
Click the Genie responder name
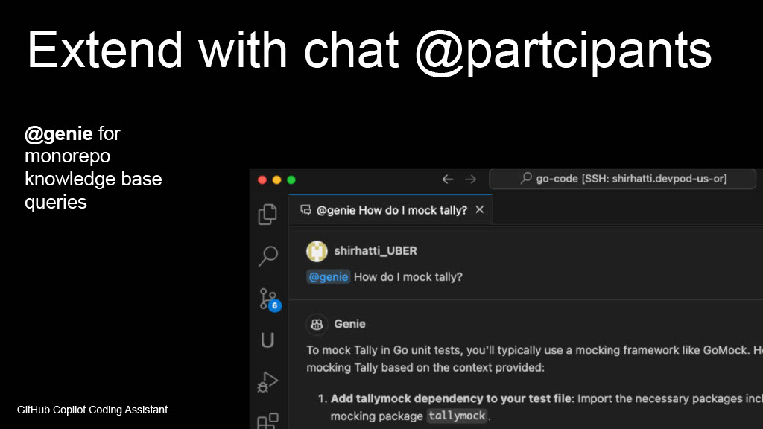349,324
